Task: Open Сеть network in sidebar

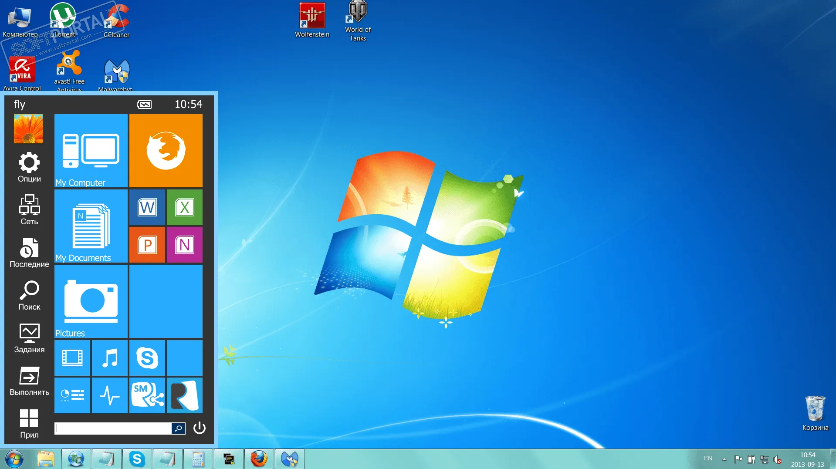Action: (29, 210)
